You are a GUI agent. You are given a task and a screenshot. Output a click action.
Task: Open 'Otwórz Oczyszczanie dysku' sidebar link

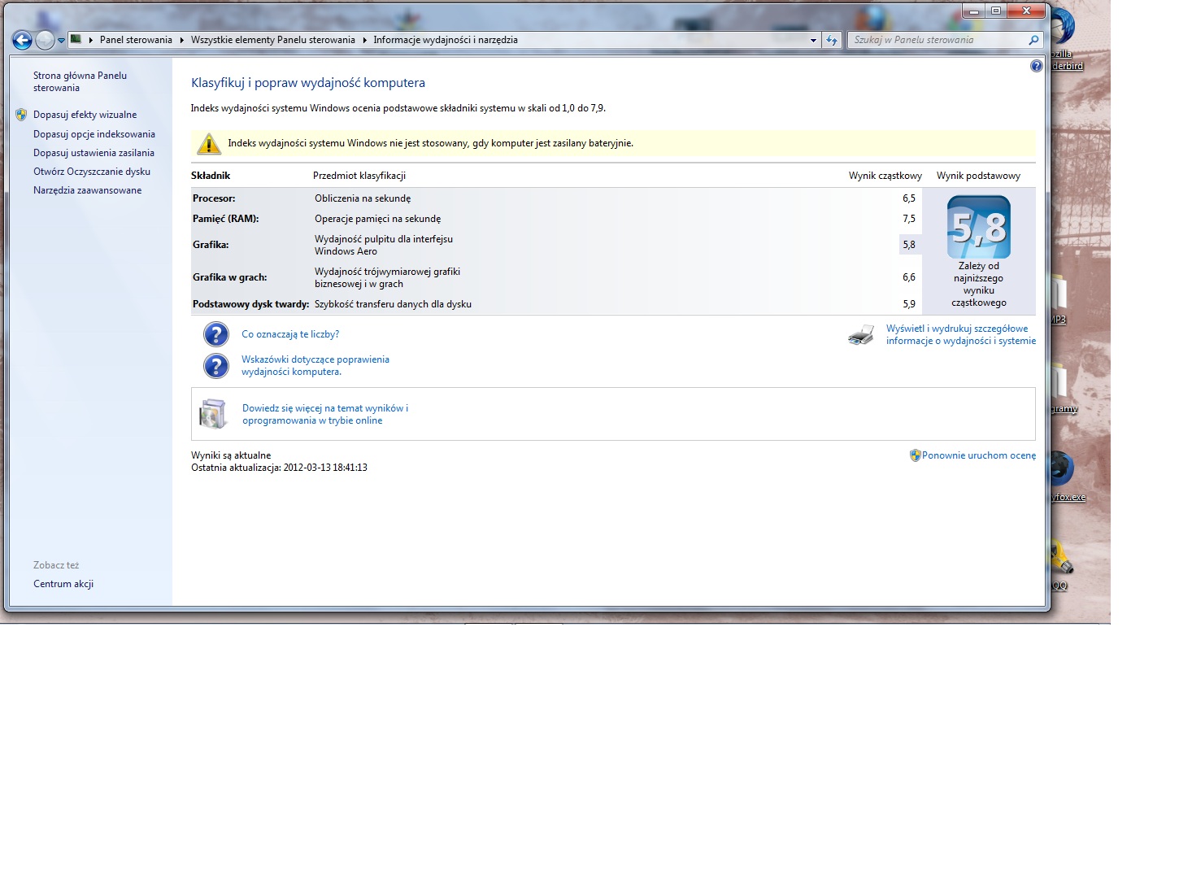(91, 172)
